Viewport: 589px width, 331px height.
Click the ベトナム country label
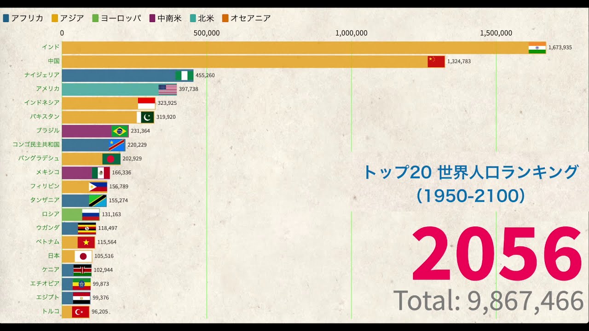pyautogui.click(x=48, y=241)
